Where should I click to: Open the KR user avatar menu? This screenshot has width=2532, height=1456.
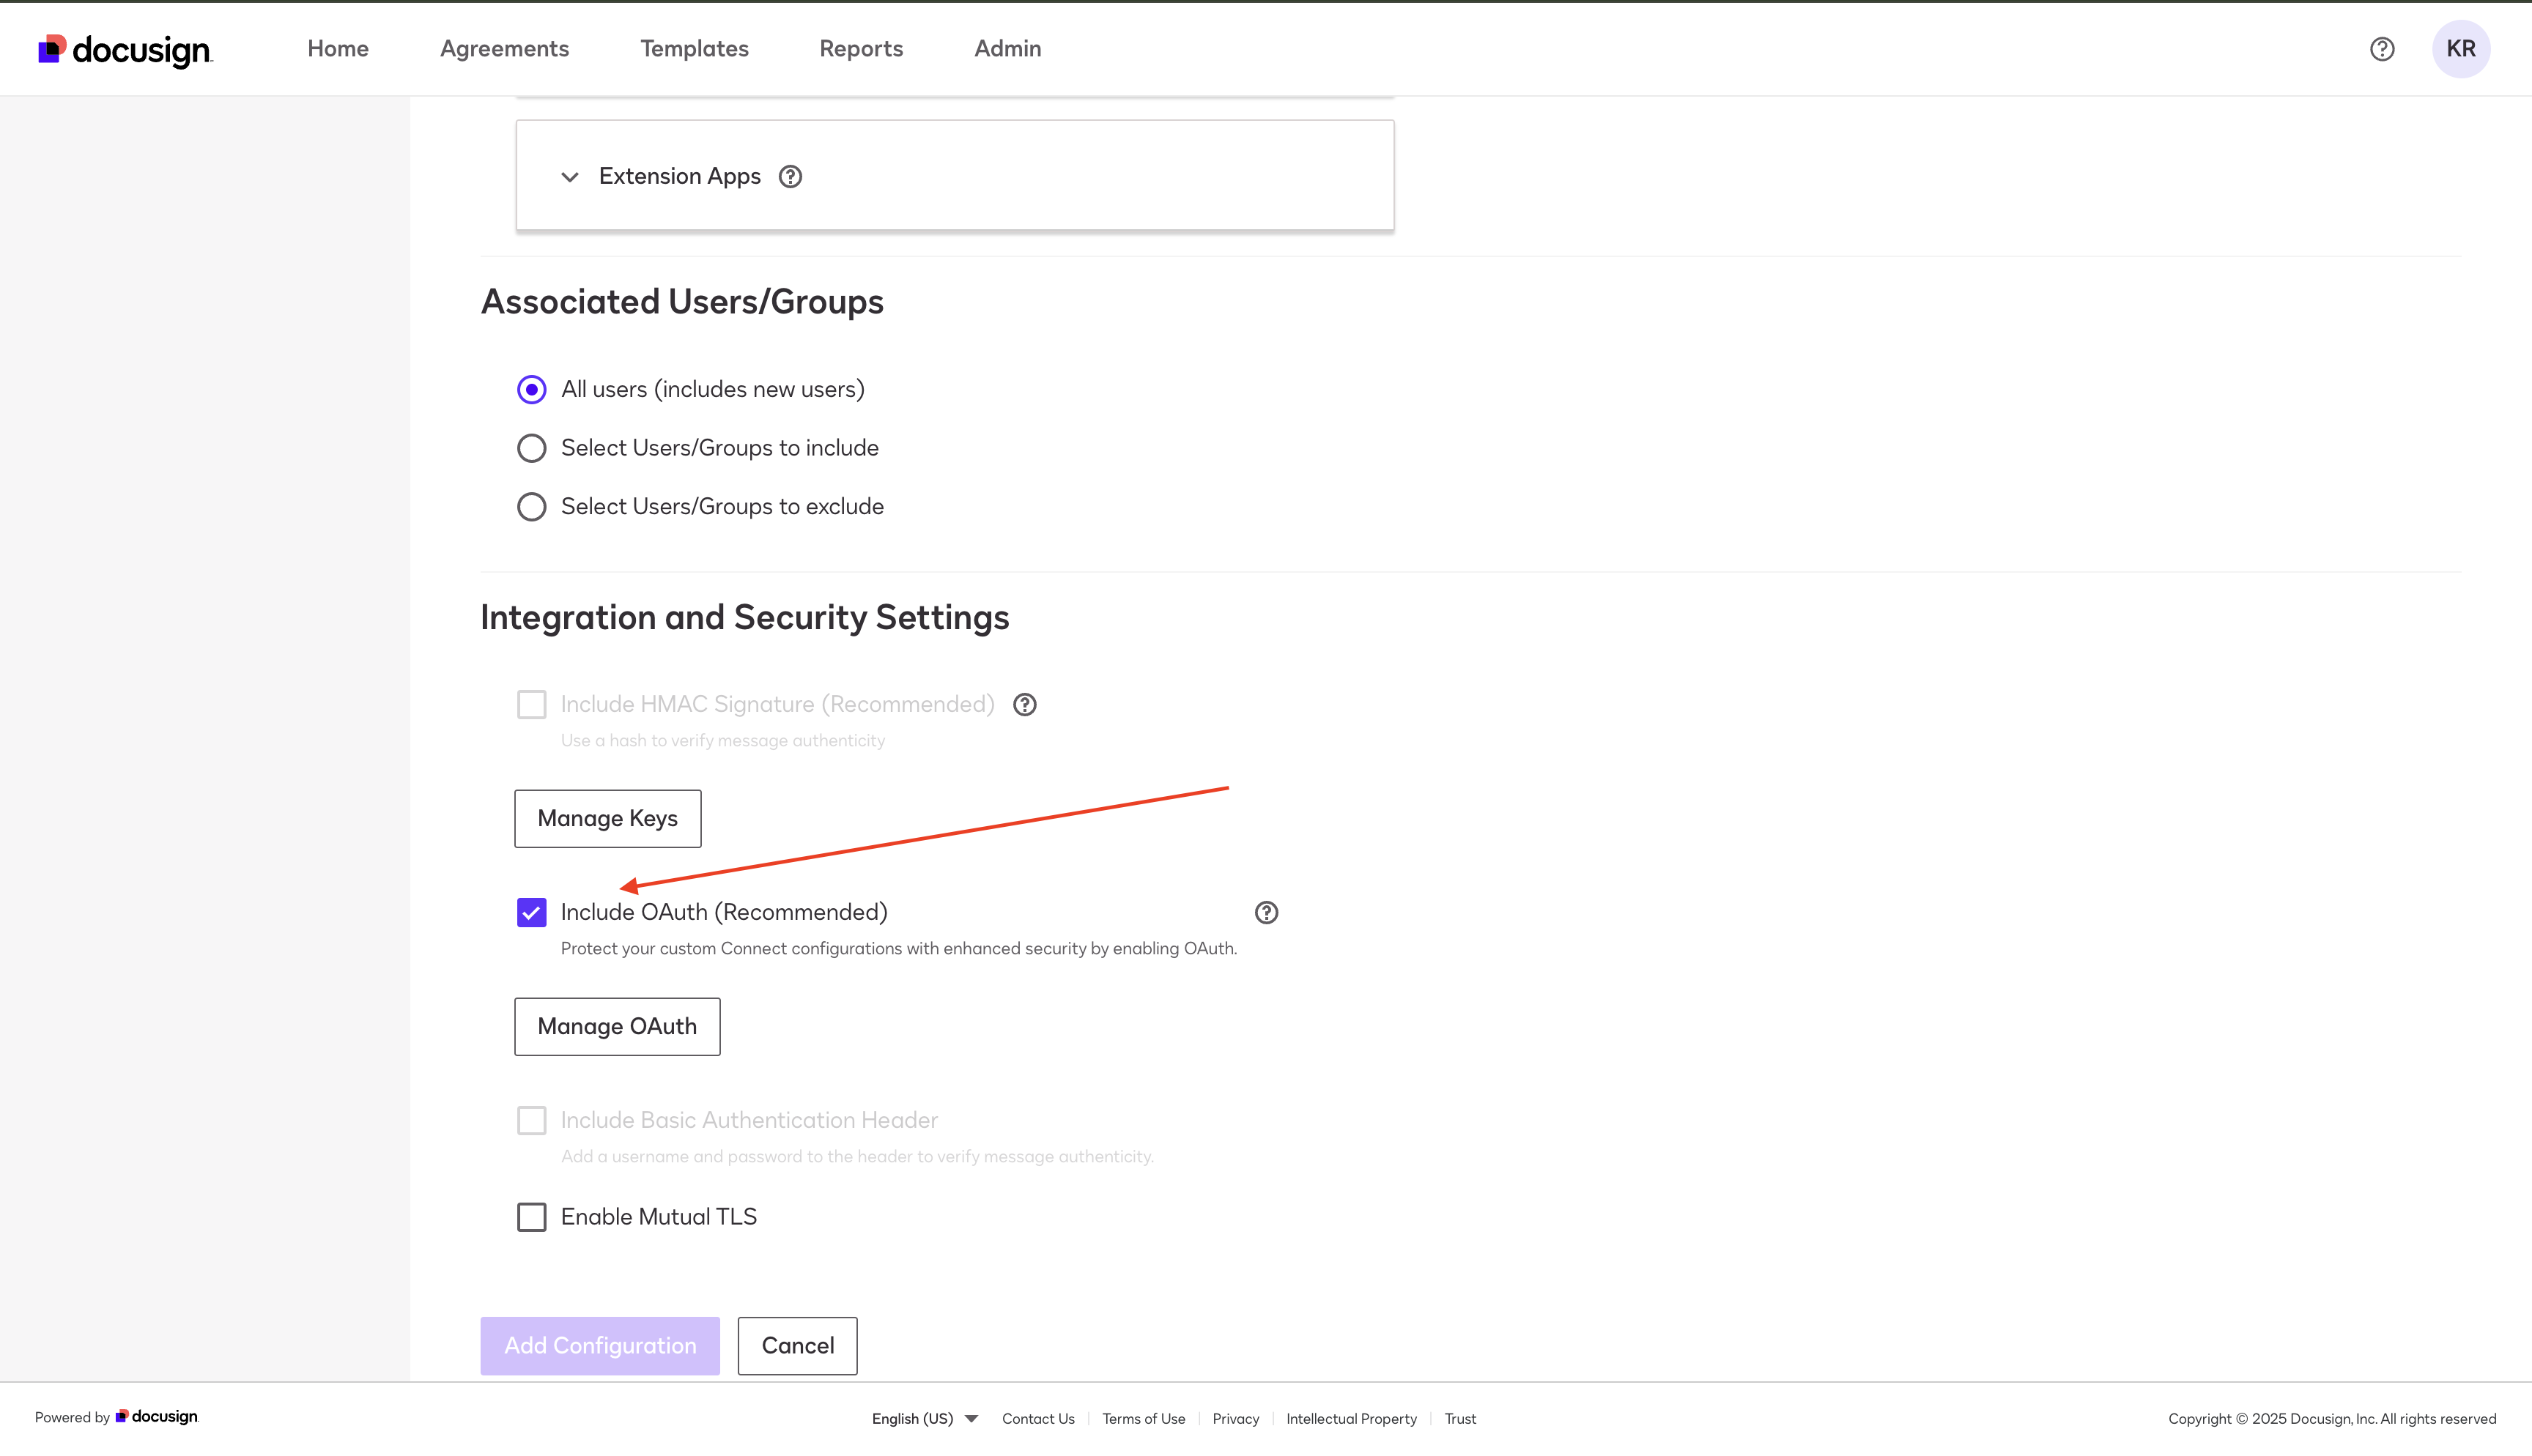click(x=2460, y=49)
